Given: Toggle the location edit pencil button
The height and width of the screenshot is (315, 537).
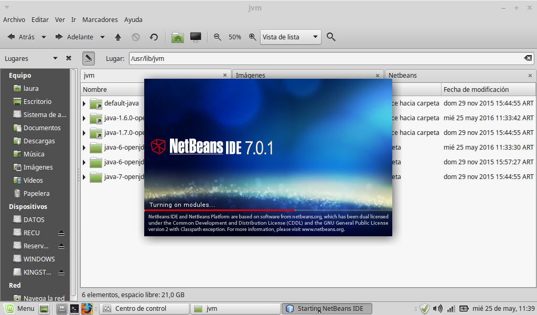Looking at the screenshot, I should (88, 58).
